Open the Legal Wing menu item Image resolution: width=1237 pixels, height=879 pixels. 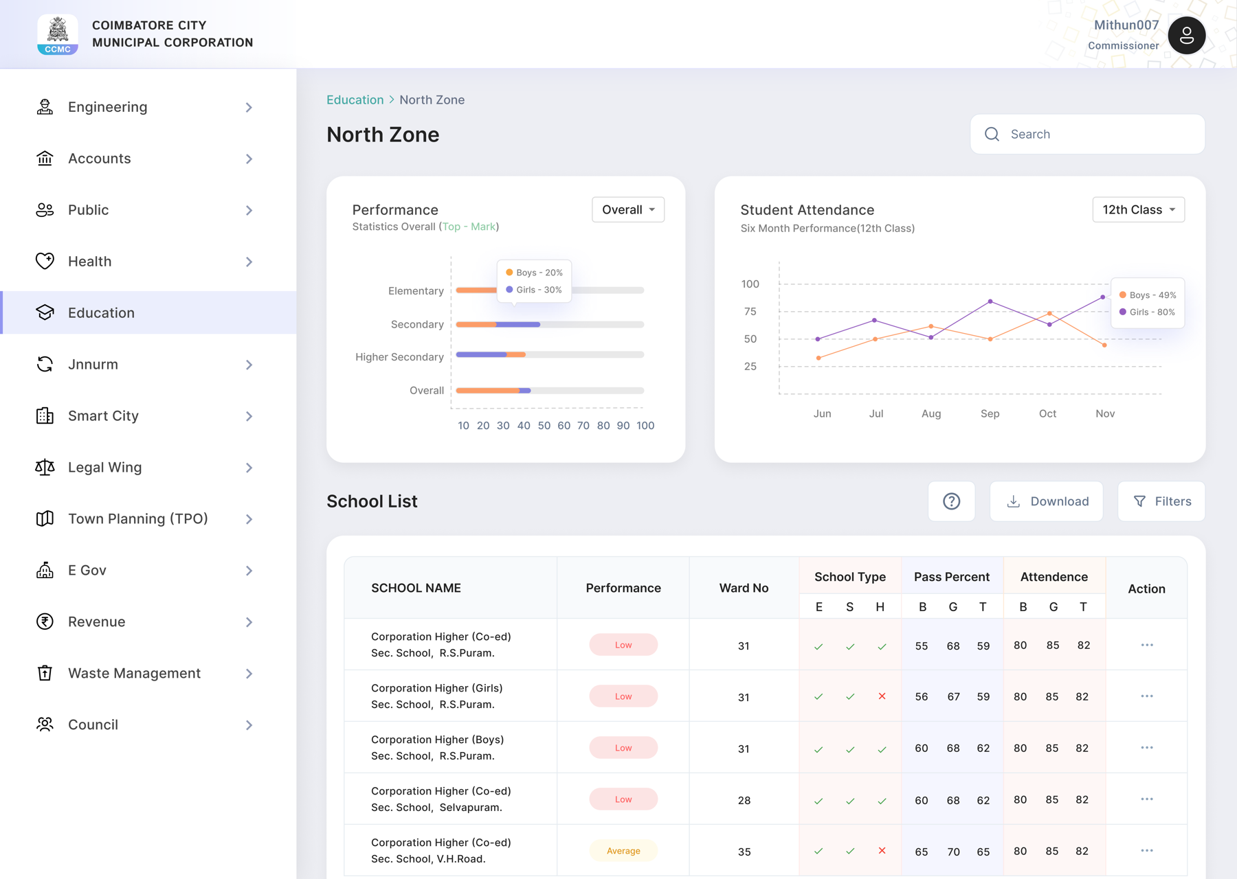click(x=148, y=468)
